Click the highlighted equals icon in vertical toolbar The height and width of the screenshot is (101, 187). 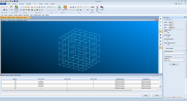[161, 32]
